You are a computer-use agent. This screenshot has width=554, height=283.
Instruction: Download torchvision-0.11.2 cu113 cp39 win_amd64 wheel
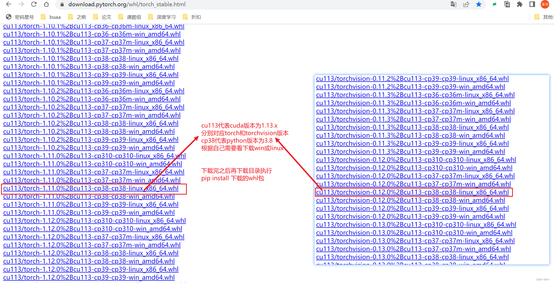click(x=410, y=87)
